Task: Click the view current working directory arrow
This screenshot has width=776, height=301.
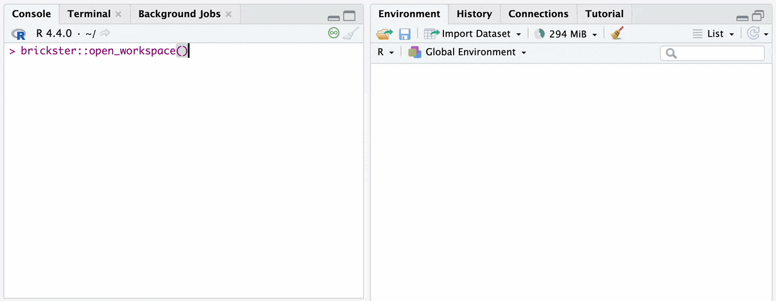Action: (x=105, y=34)
